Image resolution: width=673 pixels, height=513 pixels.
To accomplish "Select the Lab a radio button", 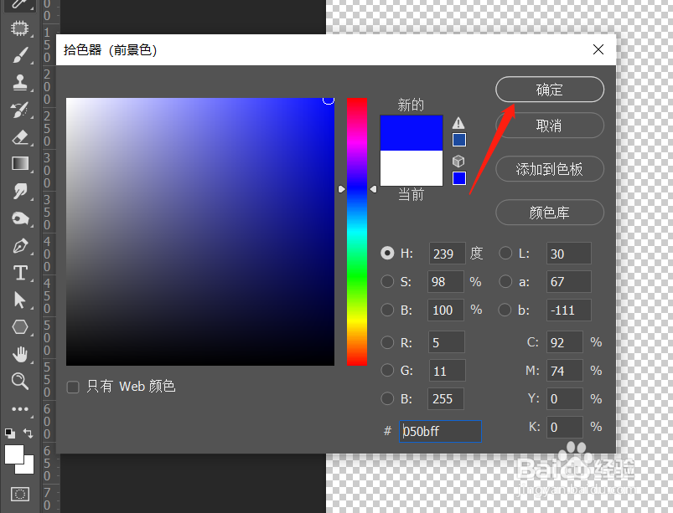I will coord(505,281).
